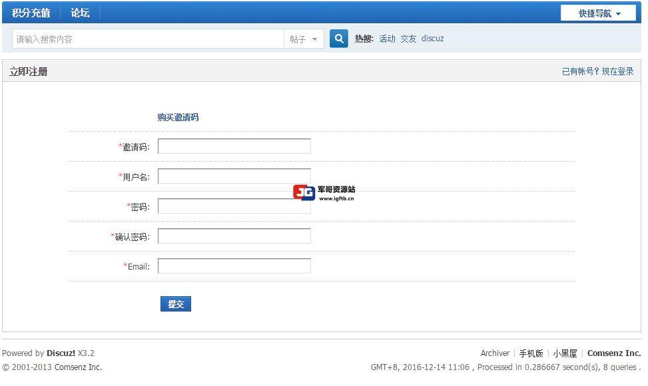Click the discuz hot search keyword
The width and height of the screenshot is (648, 386).
pyautogui.click(x=432, y=39)
